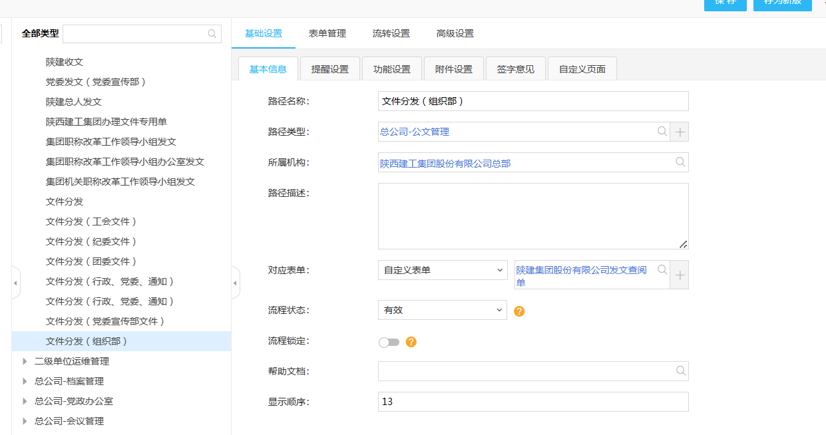Expand the 总公司-档案管理 tree node

click(x=25, y=381)
